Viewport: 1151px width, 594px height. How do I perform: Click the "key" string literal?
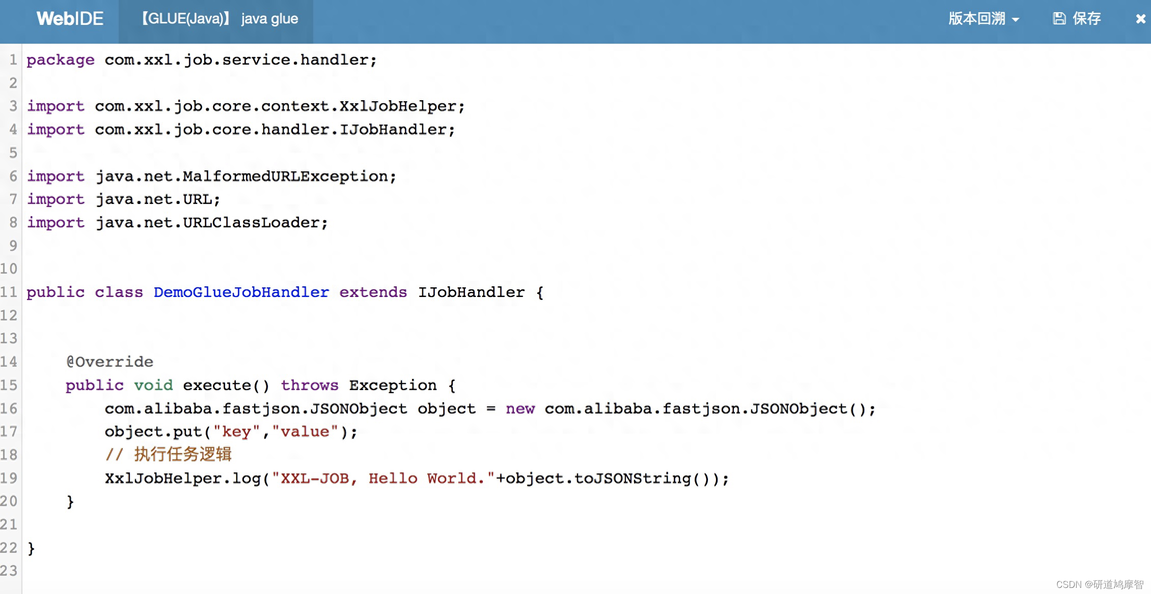(x=236, y=432)
